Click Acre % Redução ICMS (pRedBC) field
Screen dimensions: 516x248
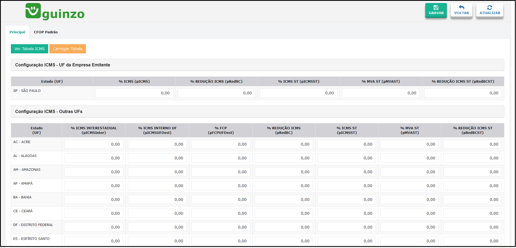(284, 144)
